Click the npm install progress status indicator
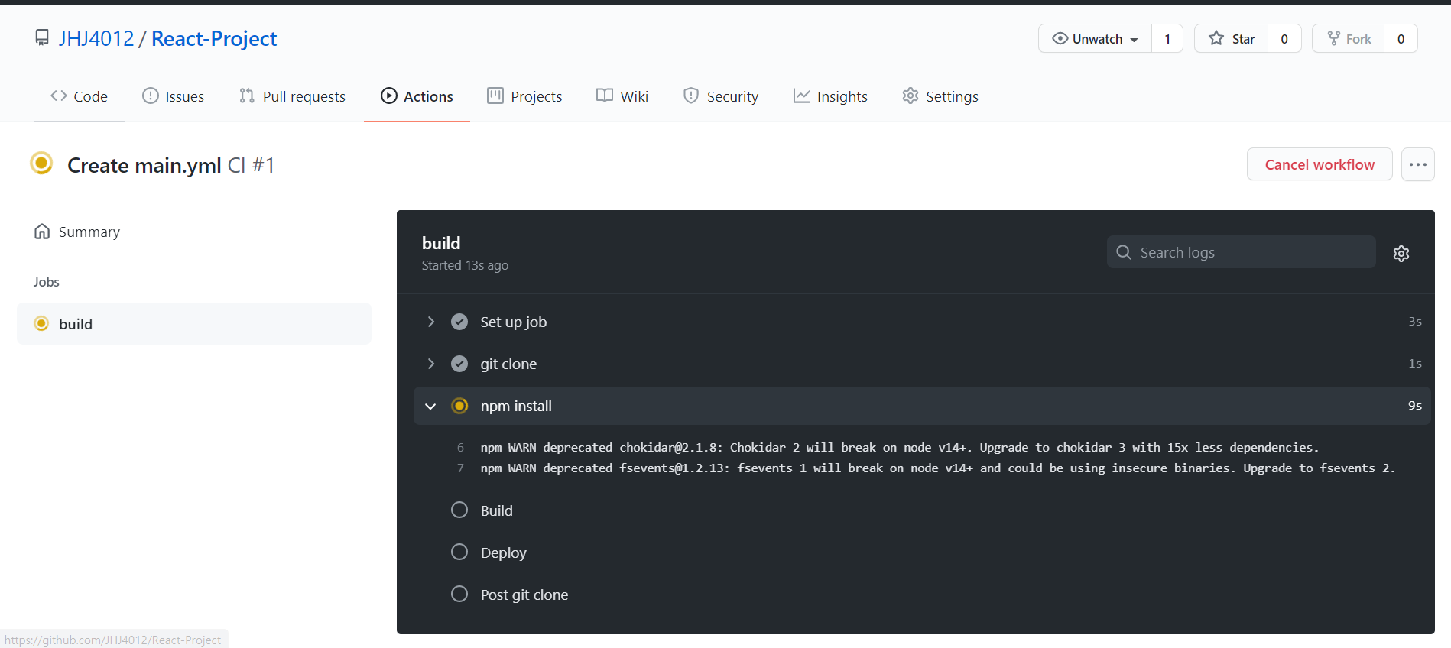Viewport: 1451px width, 648px height. pos(459,406)
